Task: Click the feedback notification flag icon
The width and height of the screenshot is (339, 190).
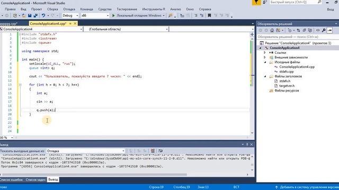Action: [x=256, y=2]
